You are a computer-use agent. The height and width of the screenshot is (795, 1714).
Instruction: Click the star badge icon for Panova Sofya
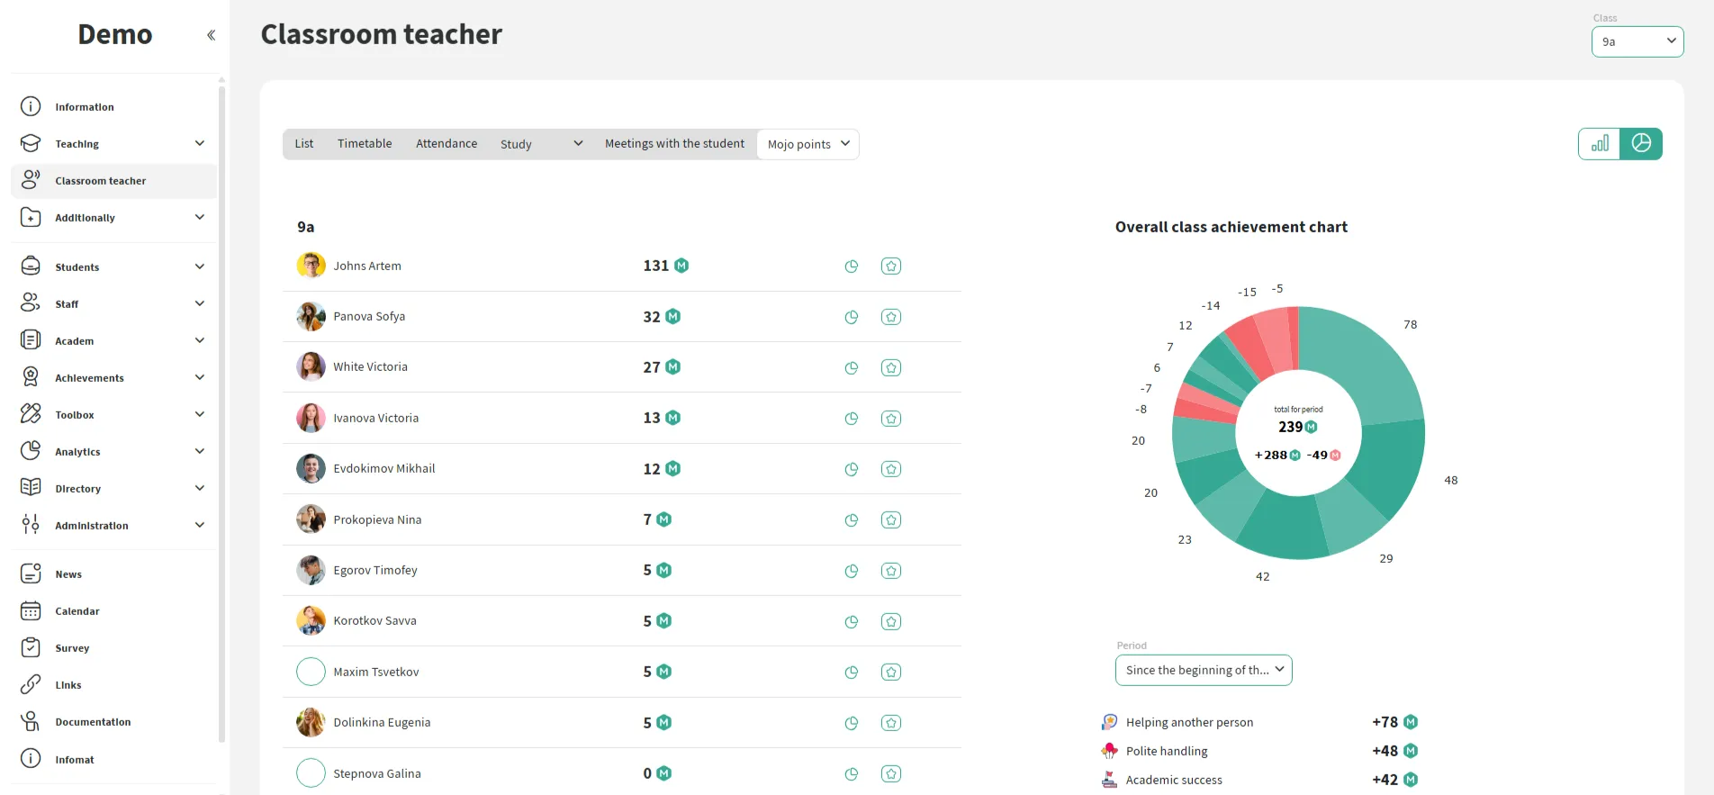890,317
